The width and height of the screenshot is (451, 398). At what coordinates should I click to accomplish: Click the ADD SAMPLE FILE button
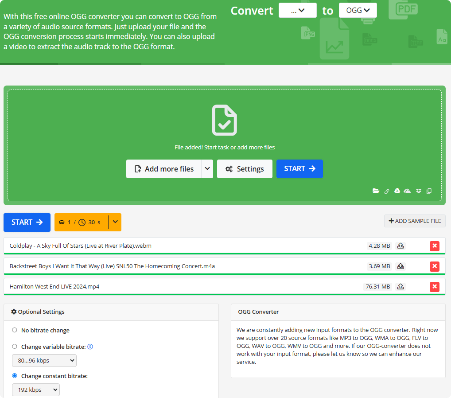pos(415,221)
